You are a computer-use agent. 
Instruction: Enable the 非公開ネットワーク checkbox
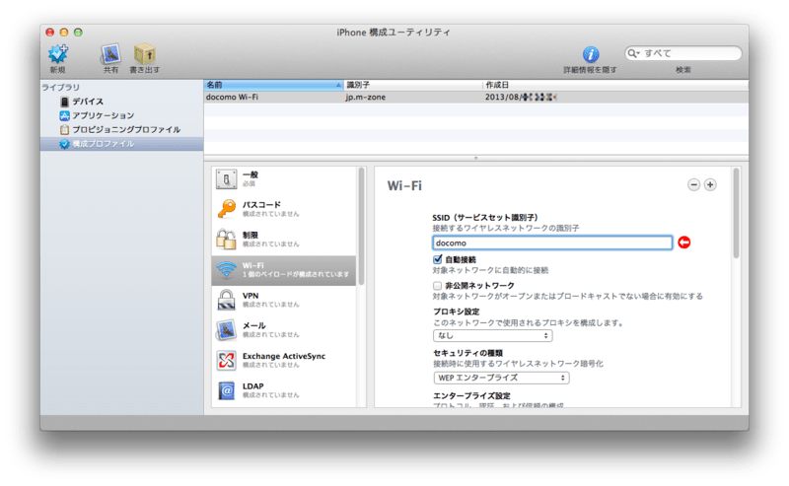click(437, 286)
